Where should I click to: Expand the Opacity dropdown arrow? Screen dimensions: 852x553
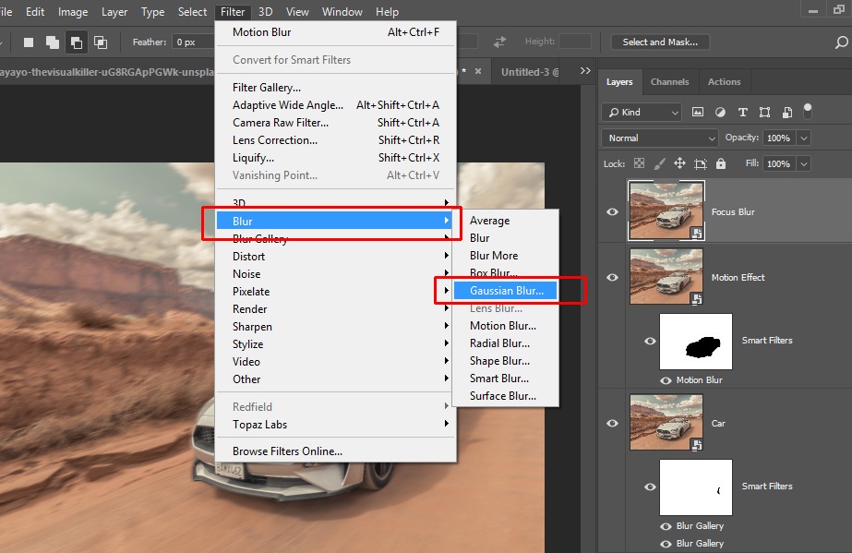tap(804, 138)
